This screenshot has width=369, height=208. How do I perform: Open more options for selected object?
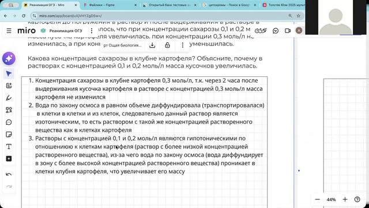point(182,45)
